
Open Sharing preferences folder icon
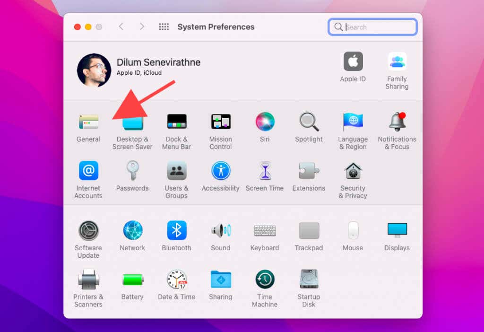[221, 279]
